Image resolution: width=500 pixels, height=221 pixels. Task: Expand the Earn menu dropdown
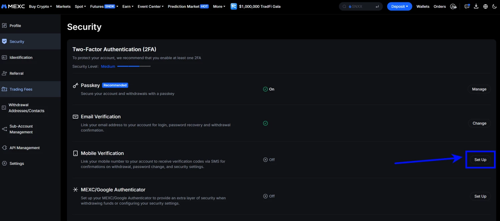[x=128, y=6]
